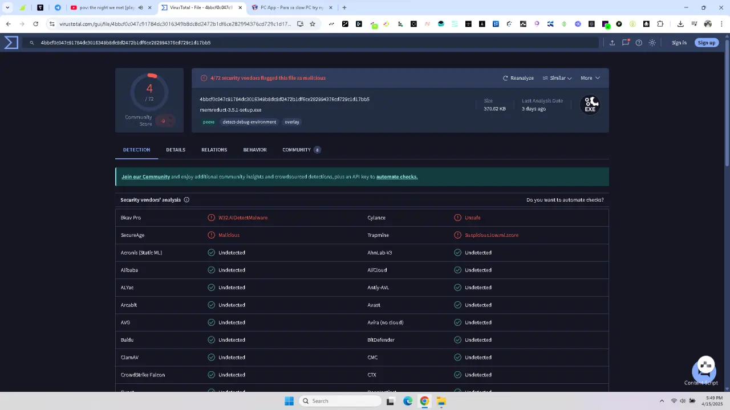Image resolution: width=730 pixels, height=410 pixels.
Task: Switch to the PC App browser tab
Action: pos(292,8)
